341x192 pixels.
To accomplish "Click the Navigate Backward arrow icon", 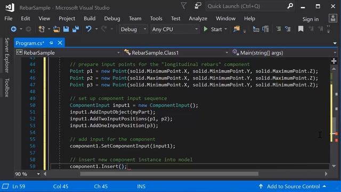I will 13,29.
